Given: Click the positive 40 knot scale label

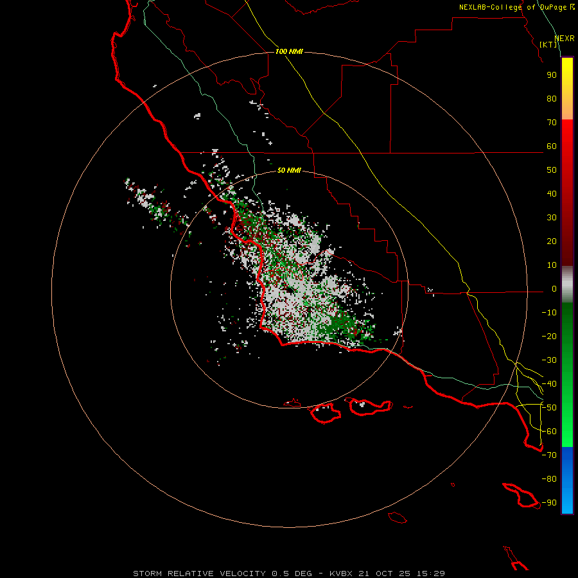Looking at the screenshot, I should coord(552,194).
